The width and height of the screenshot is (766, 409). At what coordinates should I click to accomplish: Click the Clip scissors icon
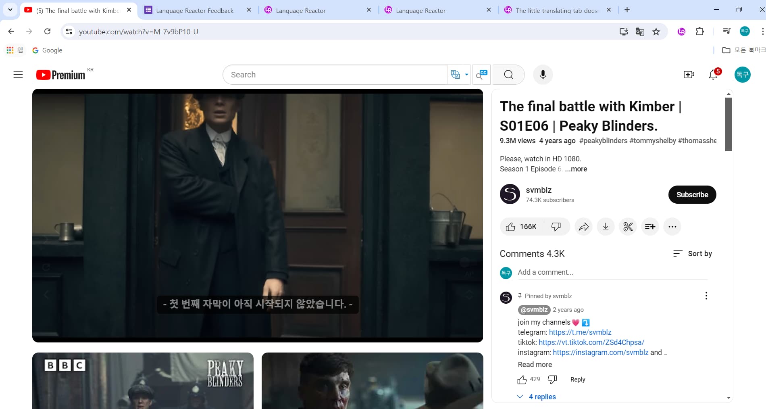tap(628, 227)
